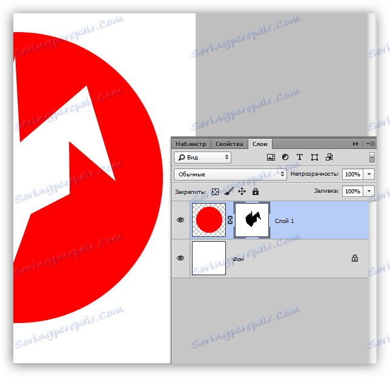Click the Непрозрачность 100% value field
This screenshot has width=390, height=377.
tap(352, 174)
